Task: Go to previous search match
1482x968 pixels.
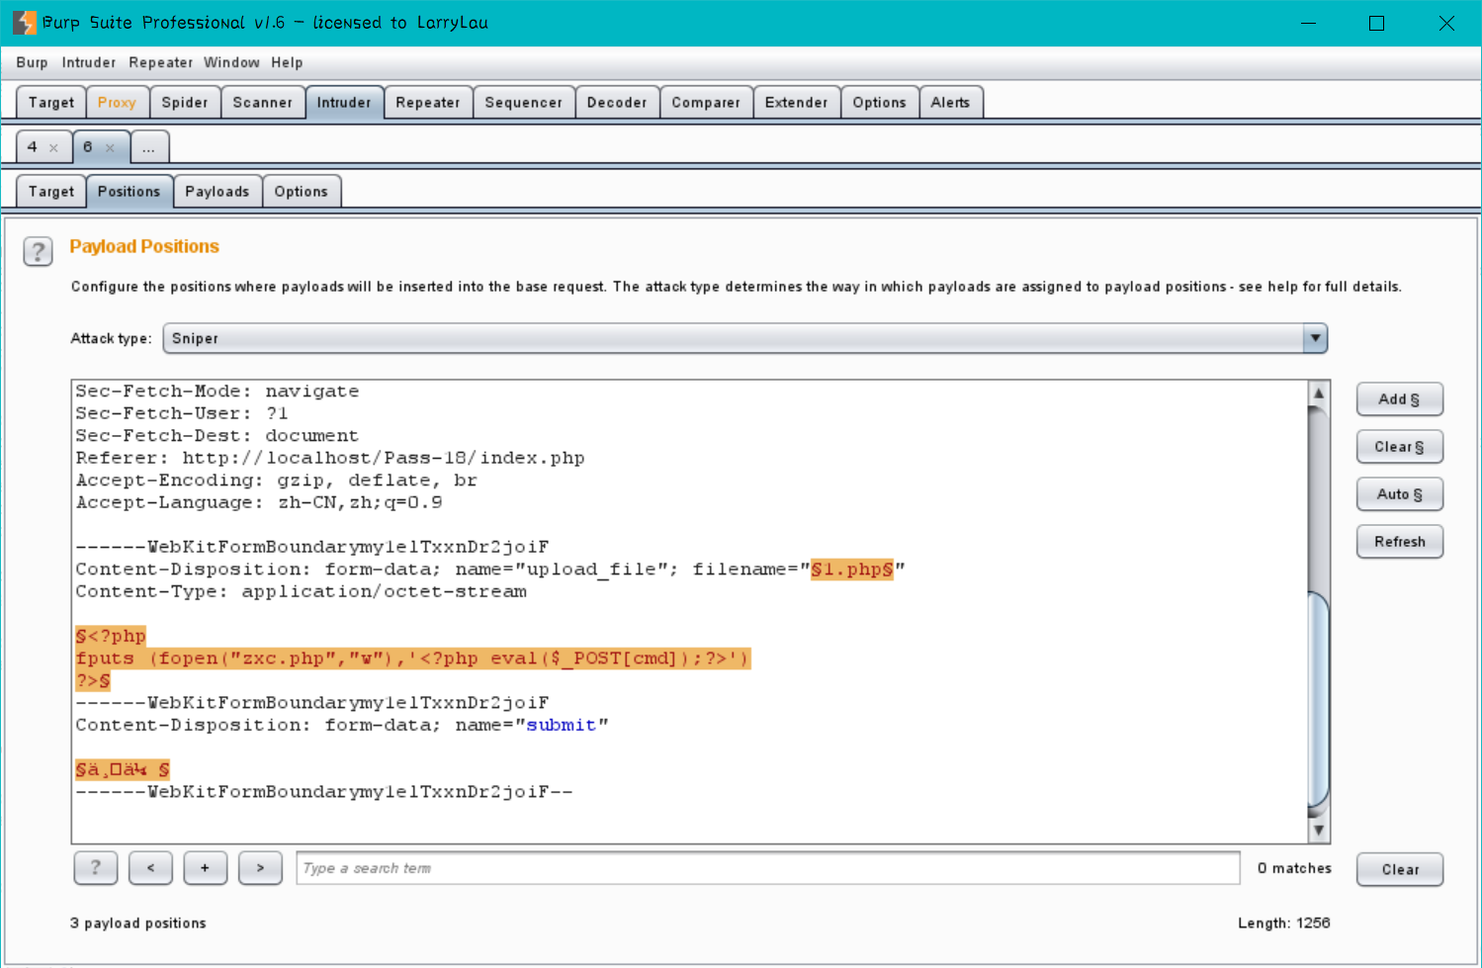Action: coord(150,868)
